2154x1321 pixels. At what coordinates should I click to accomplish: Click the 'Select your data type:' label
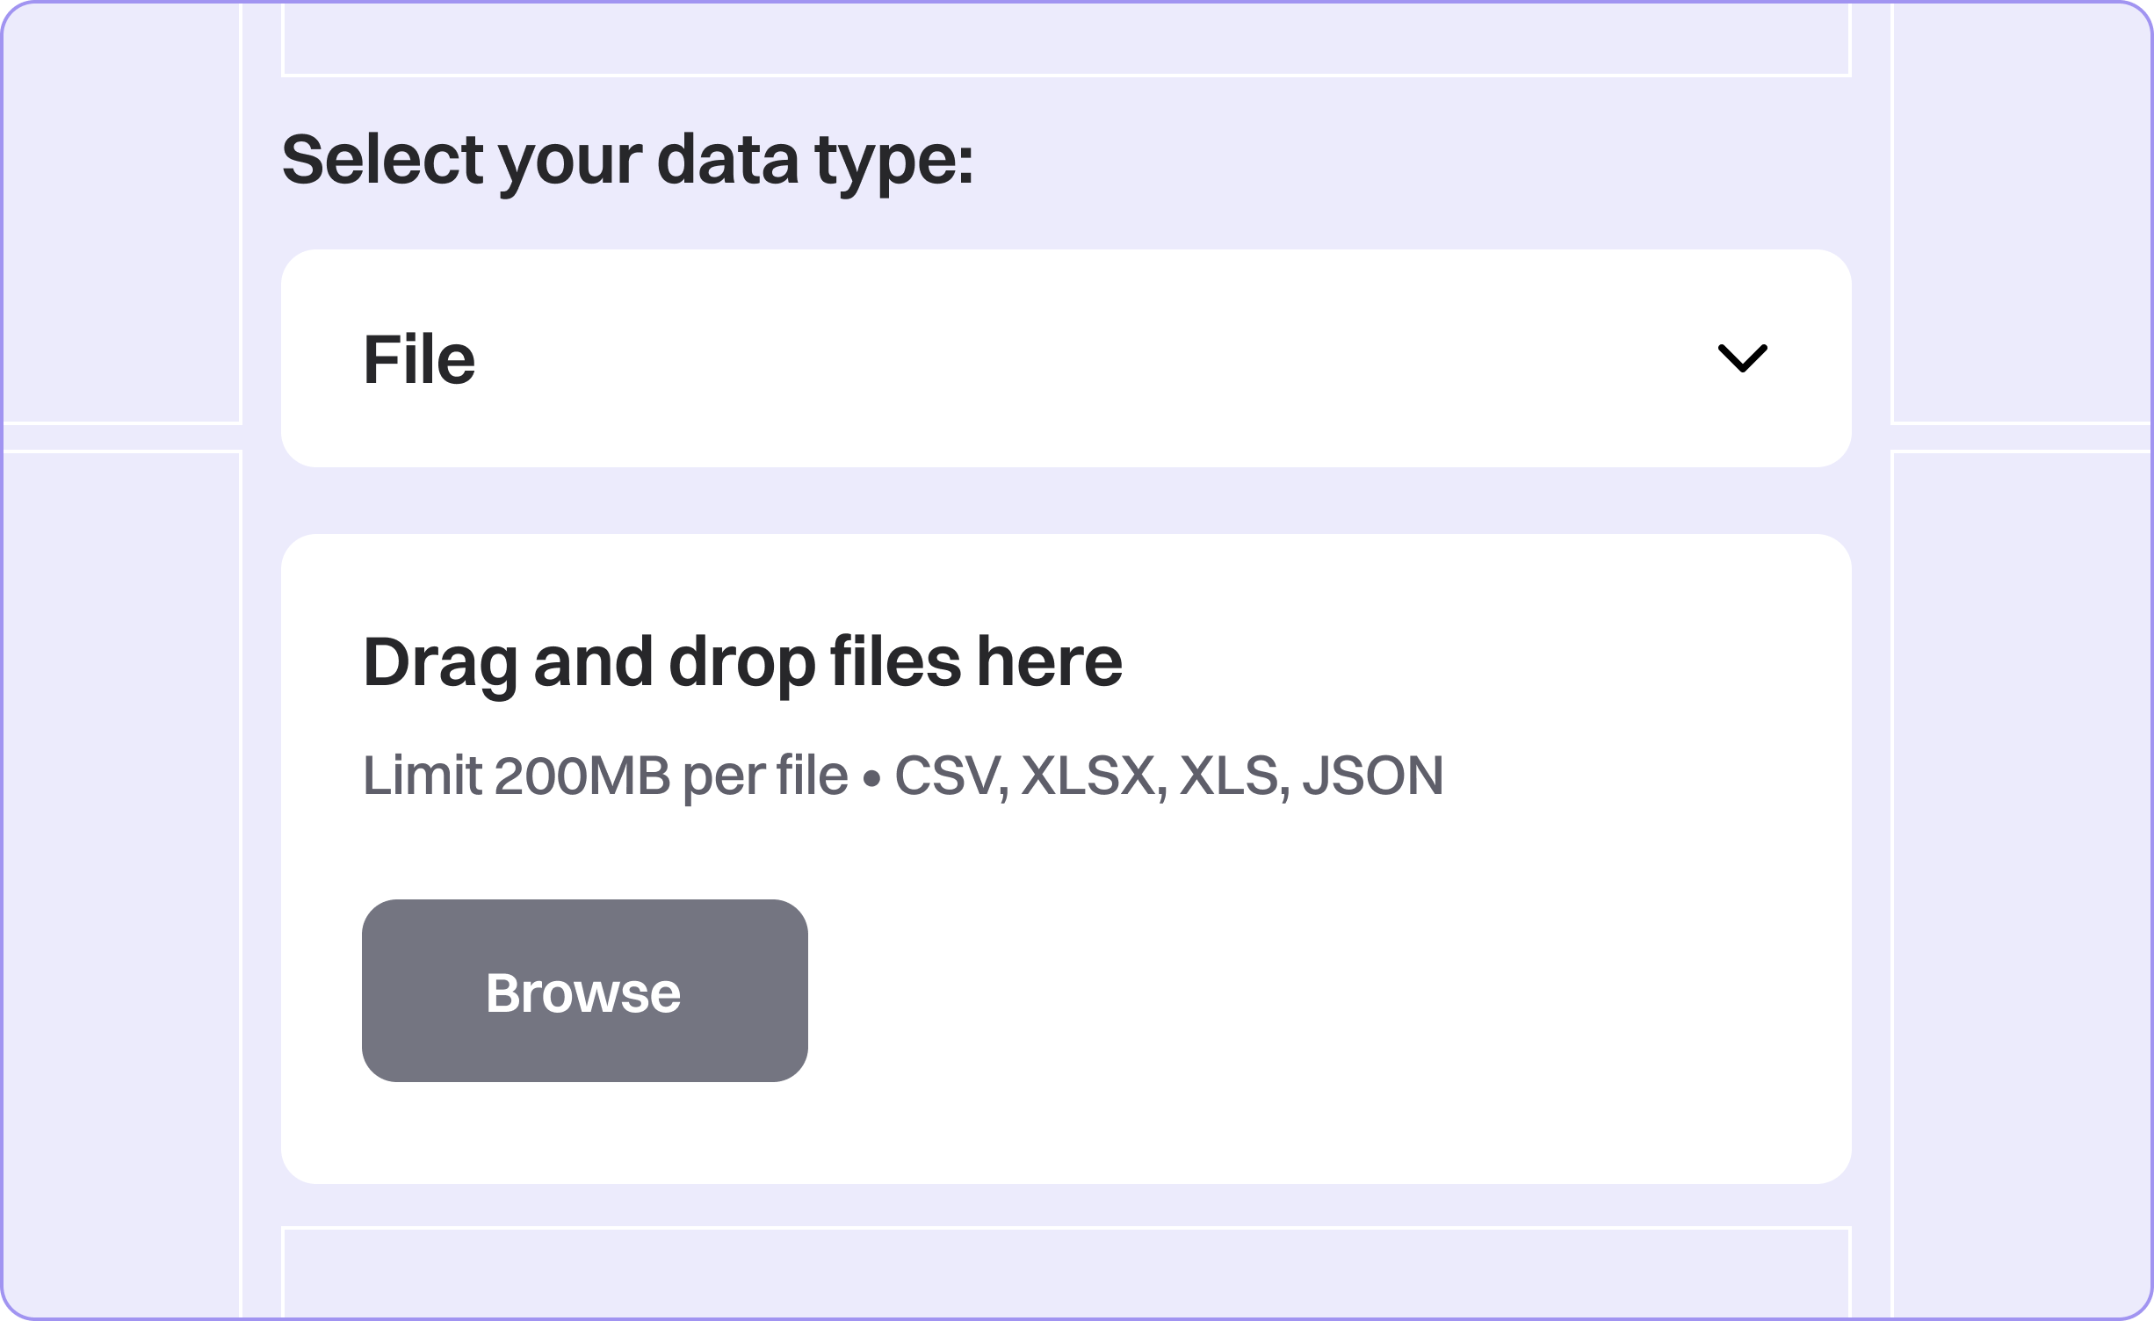(x=627, y=161)
